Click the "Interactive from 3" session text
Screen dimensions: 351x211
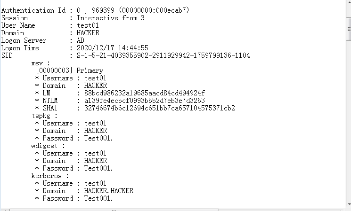[111, 18]
